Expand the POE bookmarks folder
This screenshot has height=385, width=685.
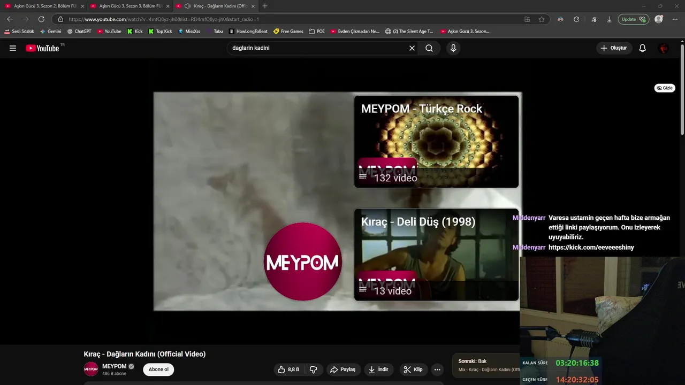point(317,32)
